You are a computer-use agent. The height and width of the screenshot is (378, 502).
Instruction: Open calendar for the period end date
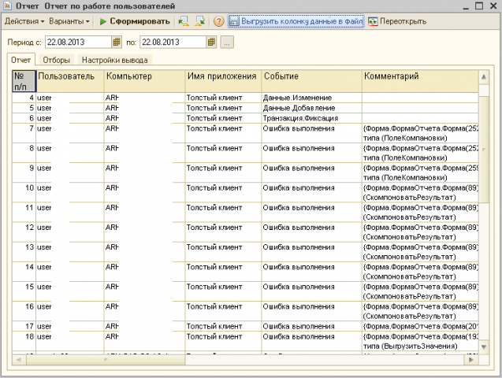tap(211, 42)
